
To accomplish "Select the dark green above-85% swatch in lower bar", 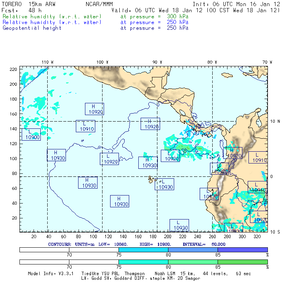I will click(x=243, y=262).
